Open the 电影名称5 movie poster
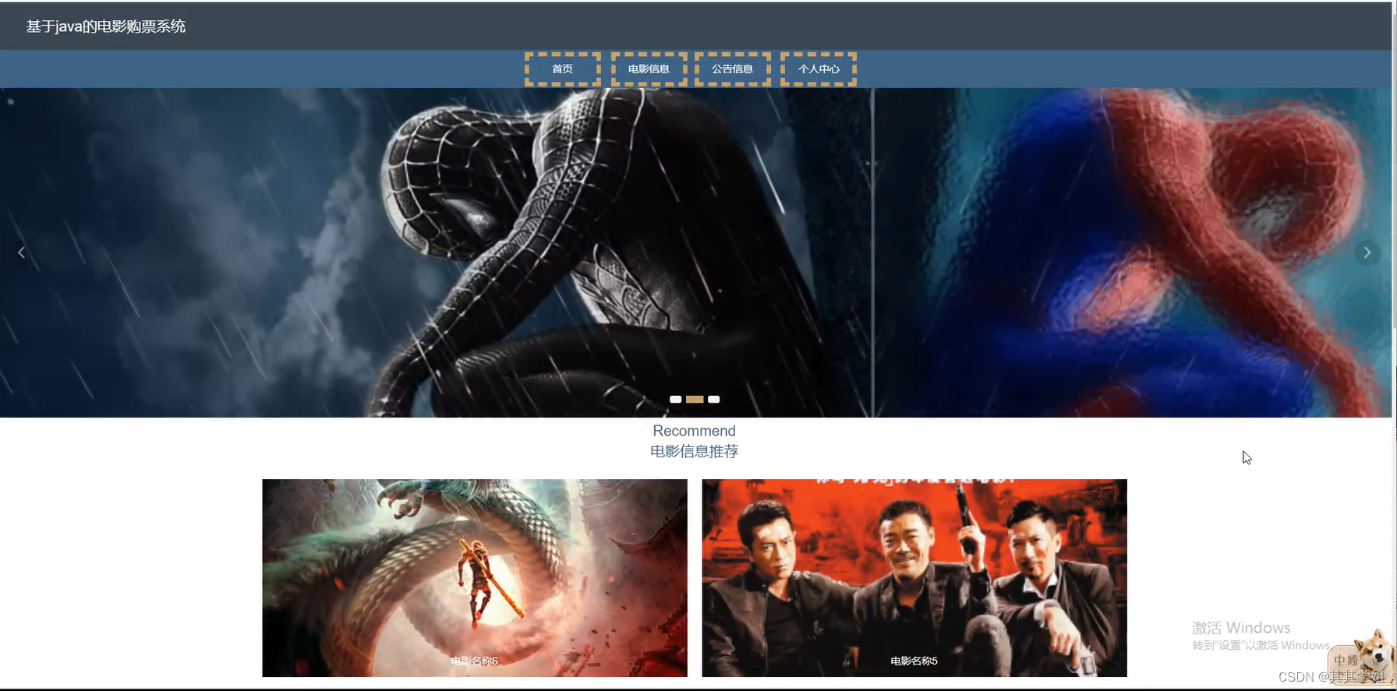 click(x=914, y=578)
